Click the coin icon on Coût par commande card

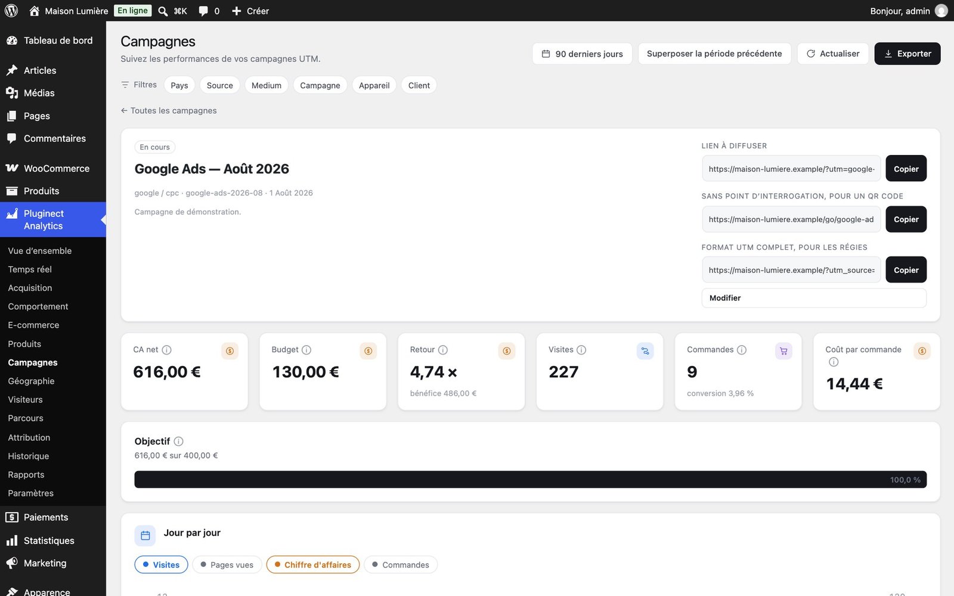[922, 351]
